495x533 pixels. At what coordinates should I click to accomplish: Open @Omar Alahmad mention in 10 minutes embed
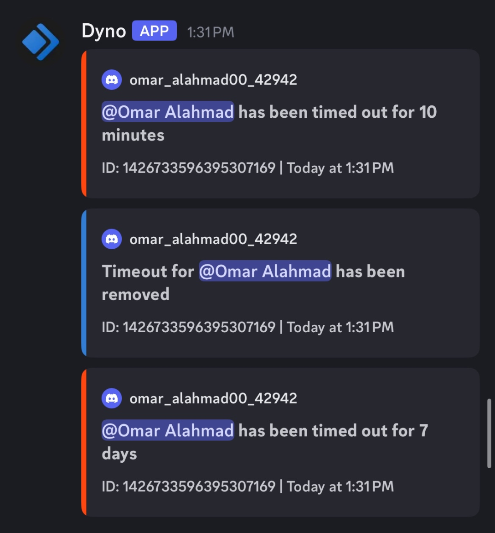pos(168,112)
